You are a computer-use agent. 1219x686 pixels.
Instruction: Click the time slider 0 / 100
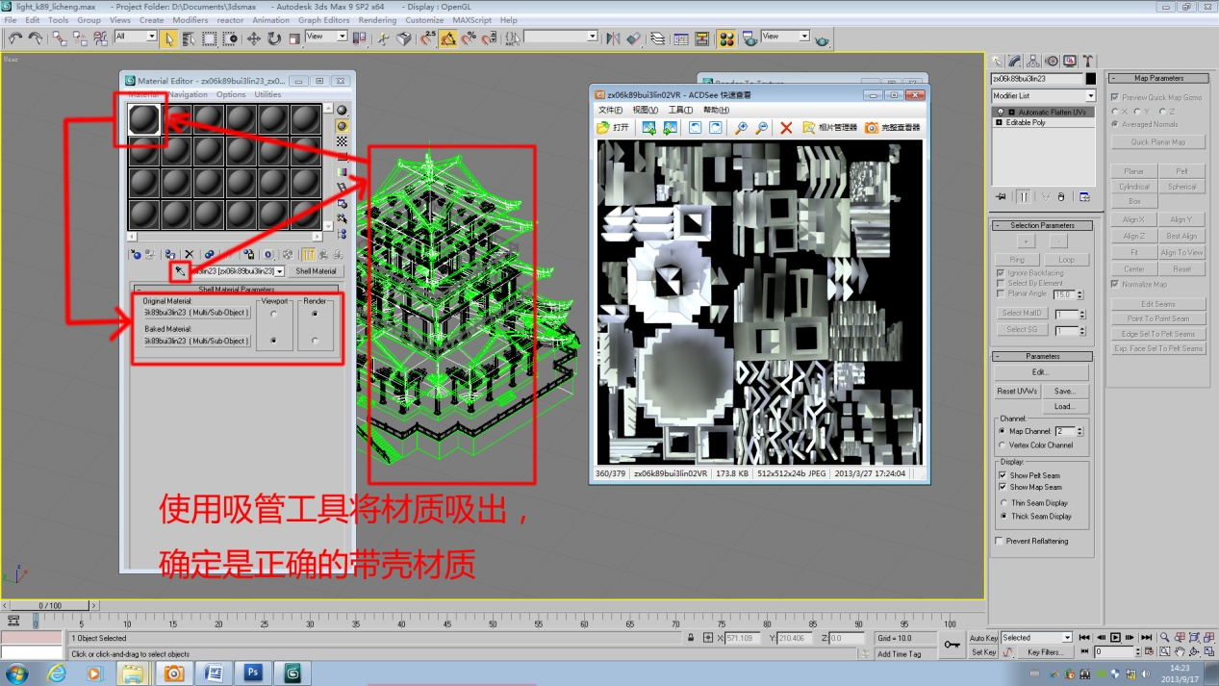[49, 605]
